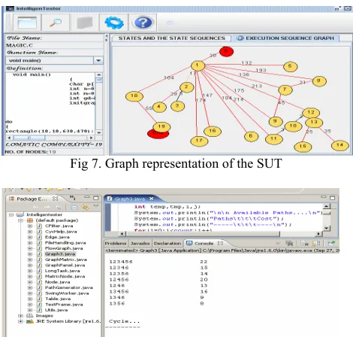The width and height of the screenshot is (353, 337).
Task: Toggle Link with Editor in Package Explorer
Action: coord(85,208)
